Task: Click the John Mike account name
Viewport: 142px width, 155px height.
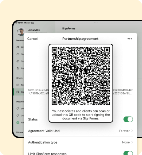Action: pos(34,30)
